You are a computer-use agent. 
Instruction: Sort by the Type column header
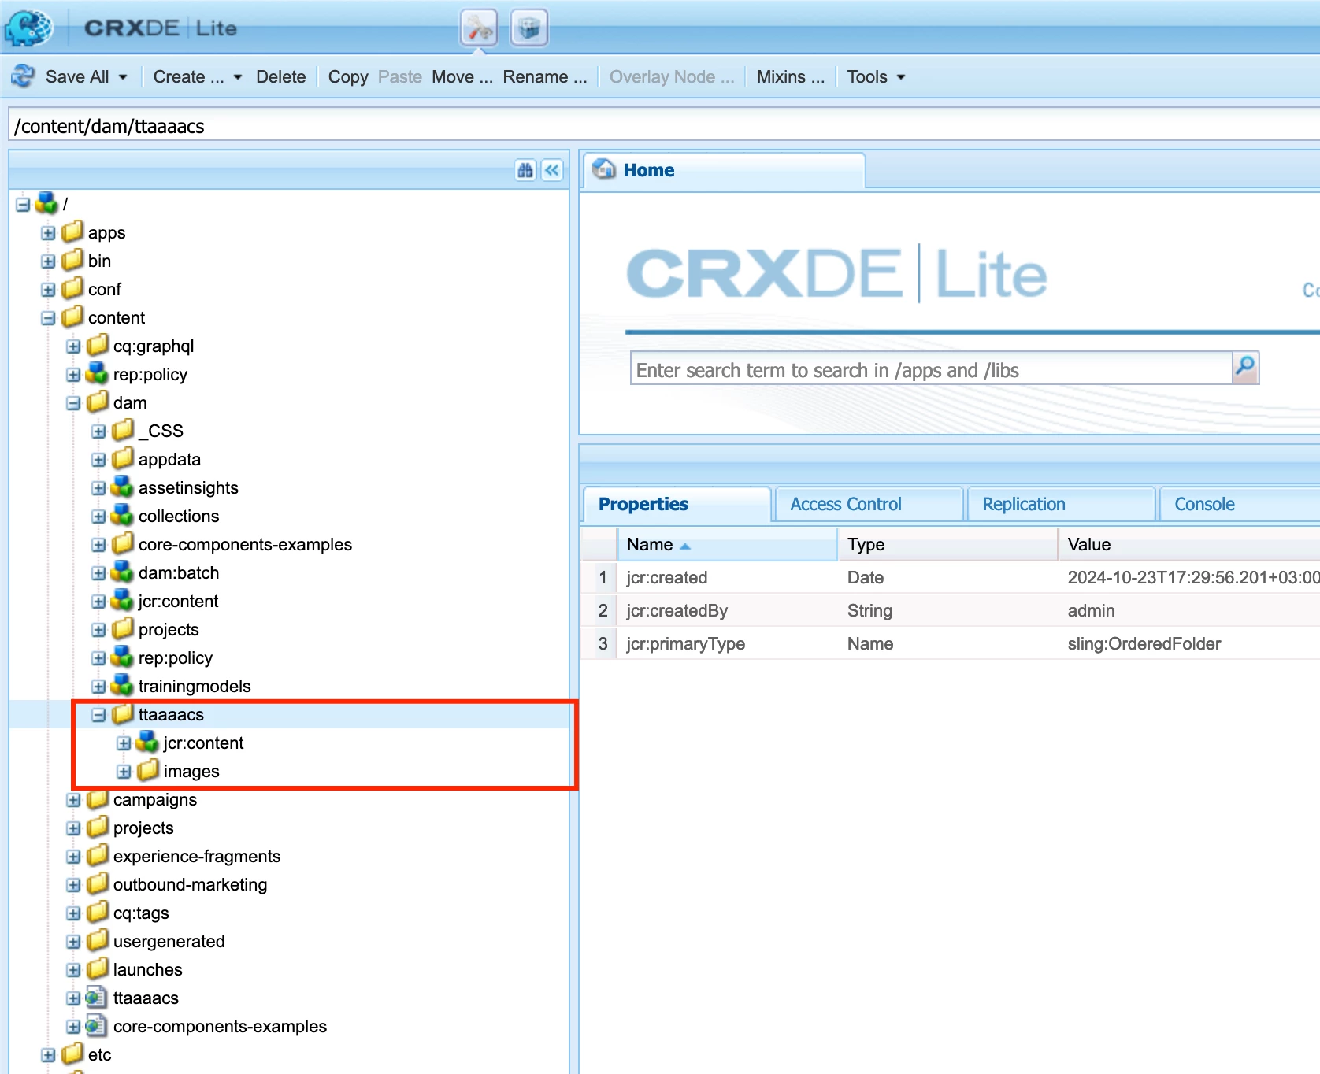point(947,544)
